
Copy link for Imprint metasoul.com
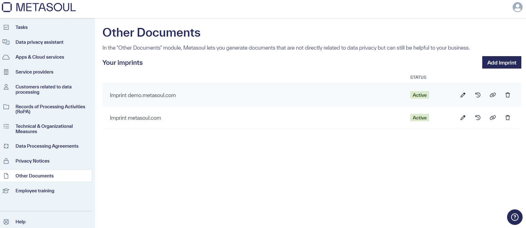(493, 118)
